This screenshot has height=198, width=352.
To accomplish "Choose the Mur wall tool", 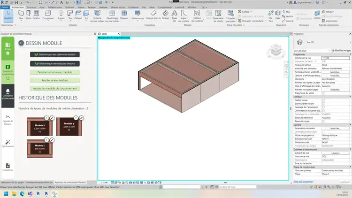I will click(x=21, y=15).
